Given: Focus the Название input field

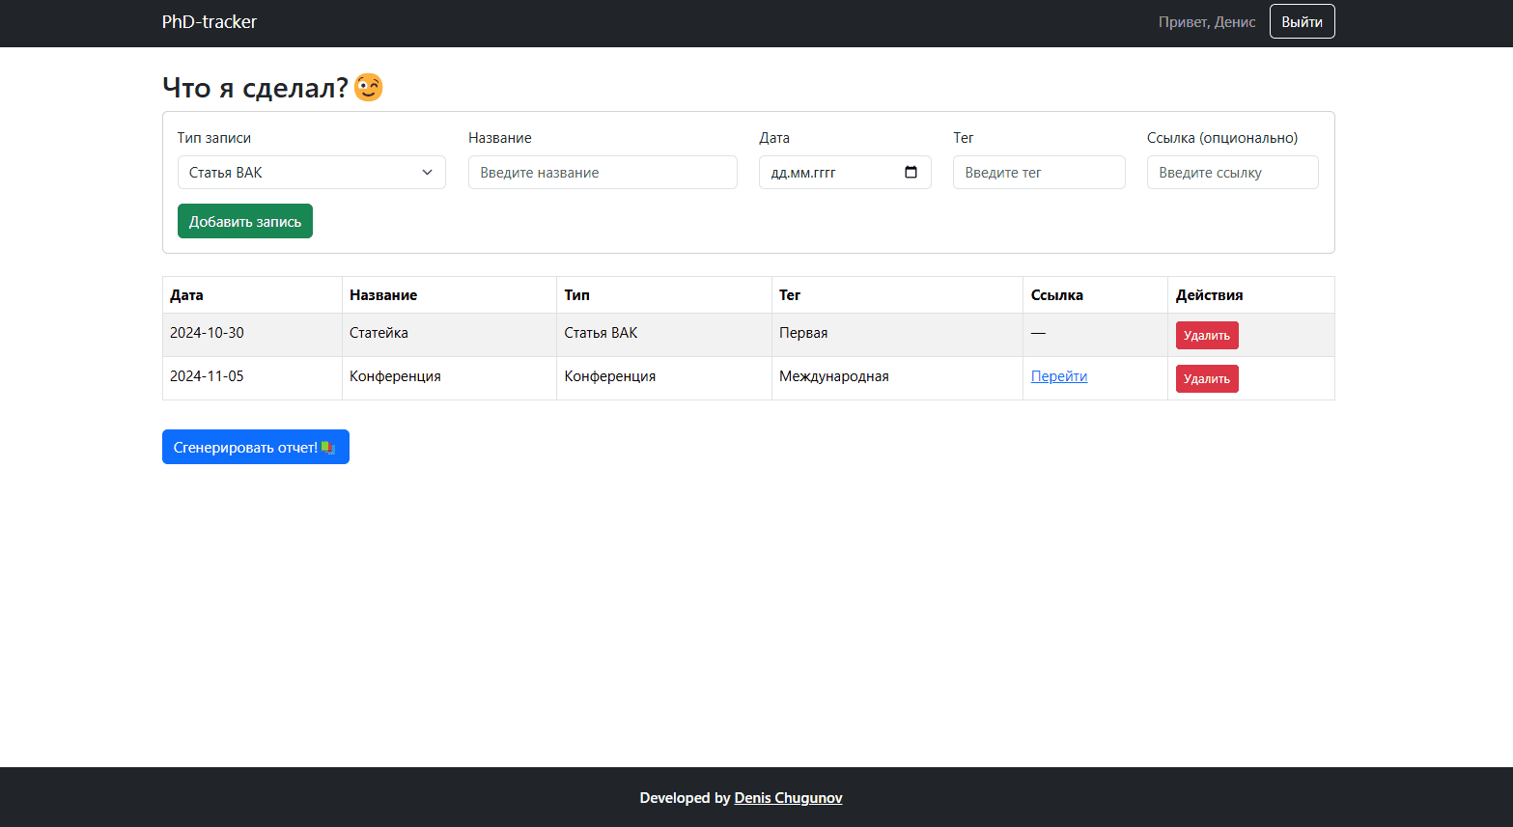Looking at the screenshot, I should (602, 173).
